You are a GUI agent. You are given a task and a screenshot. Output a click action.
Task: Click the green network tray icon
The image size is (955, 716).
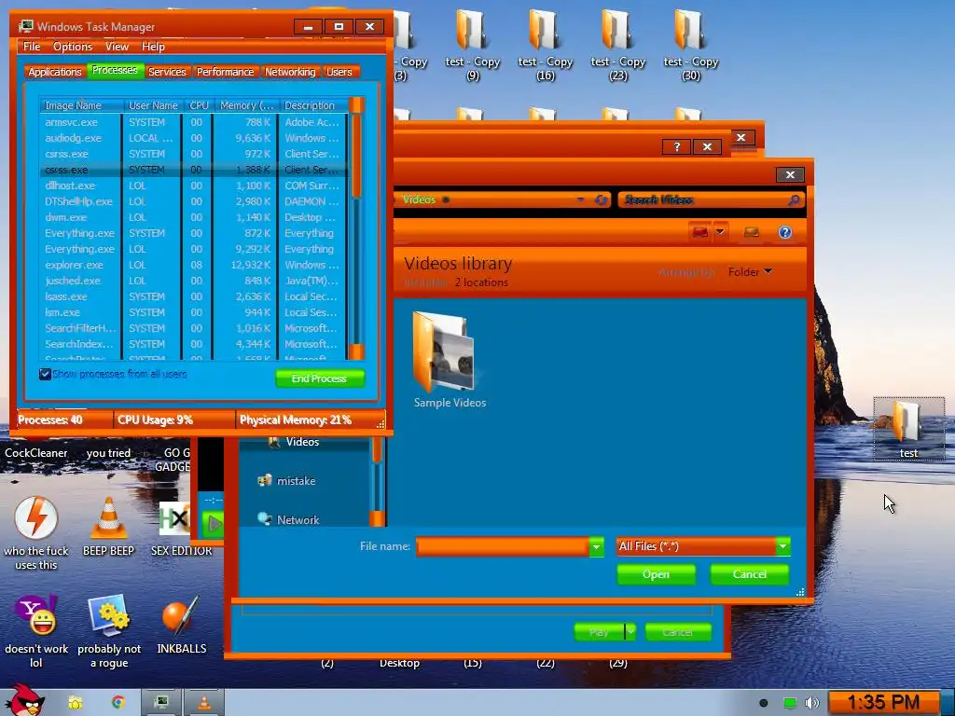click(790, 703)
